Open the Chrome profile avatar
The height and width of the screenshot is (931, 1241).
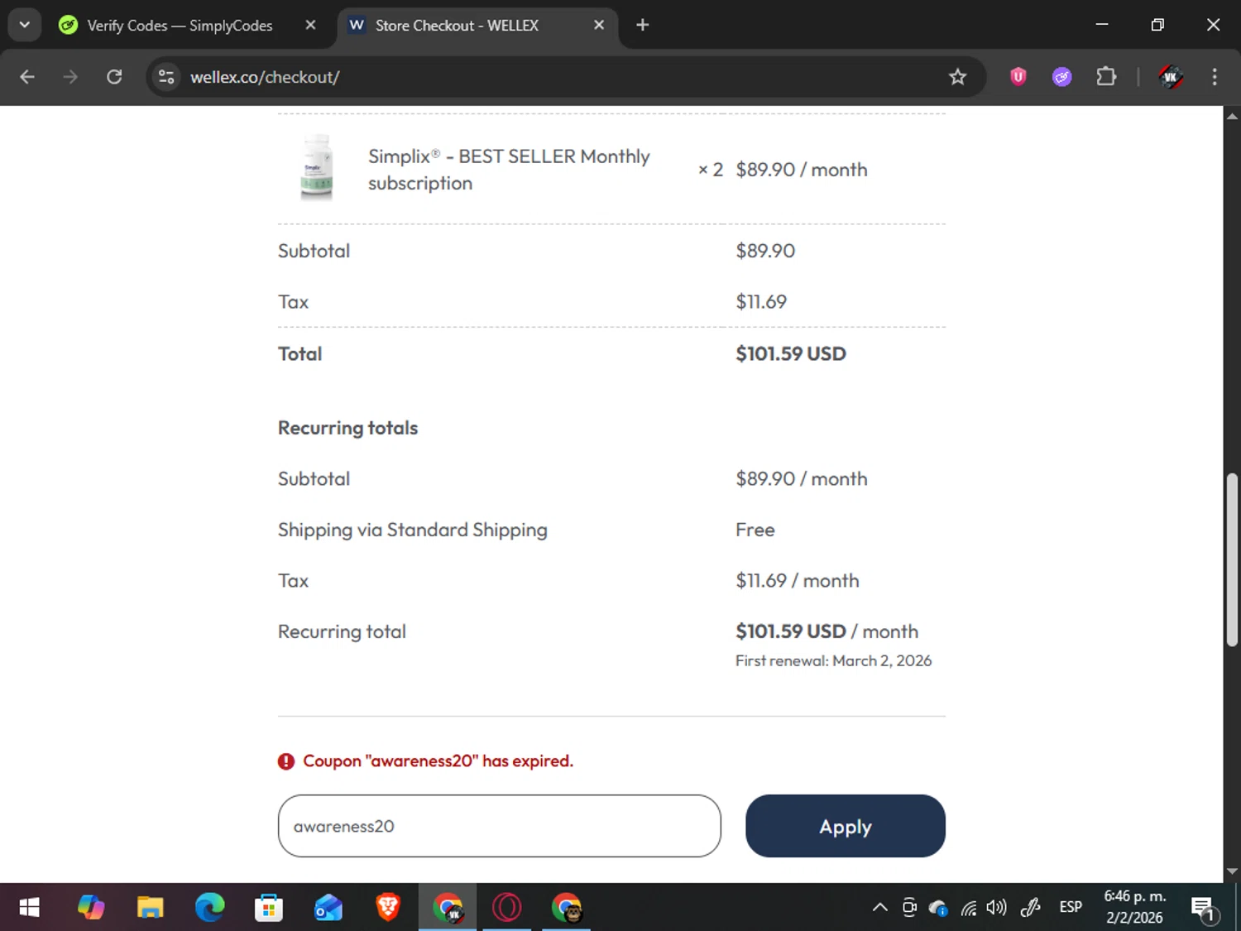pos(1171,77)
